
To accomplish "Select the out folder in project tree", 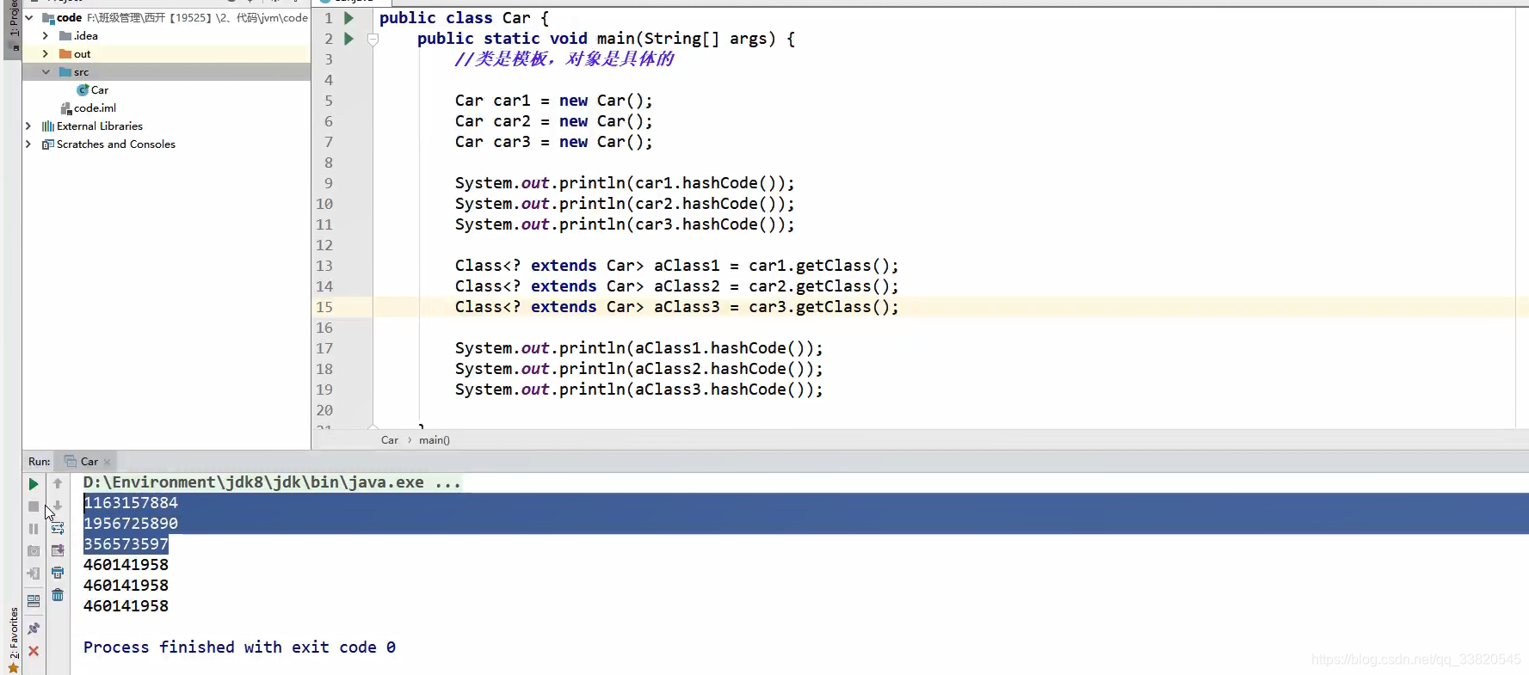I will coord(75,53).
